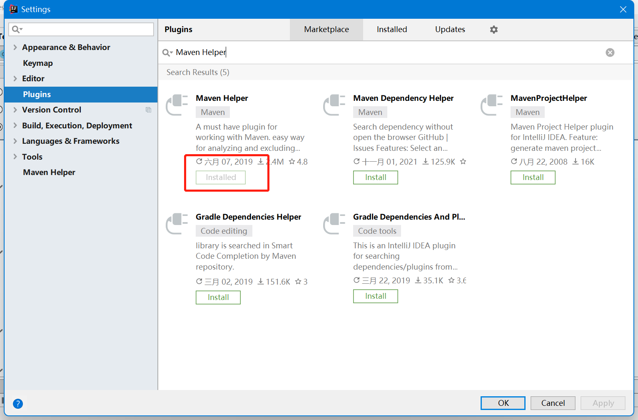Click the Search Results (5) header

coord(198,72)
